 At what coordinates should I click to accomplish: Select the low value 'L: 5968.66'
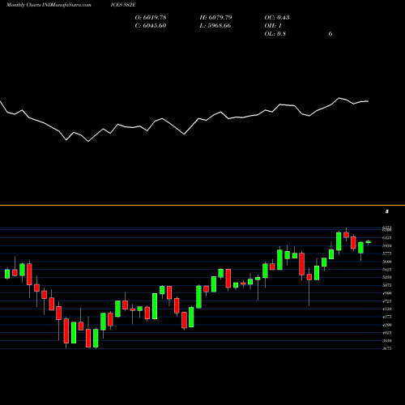click(x=215, y=26)
